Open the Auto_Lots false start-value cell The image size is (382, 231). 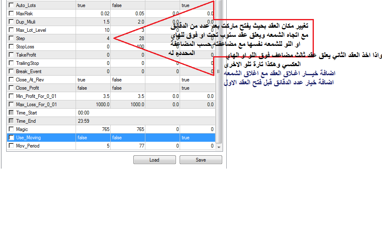coord(128,5)
